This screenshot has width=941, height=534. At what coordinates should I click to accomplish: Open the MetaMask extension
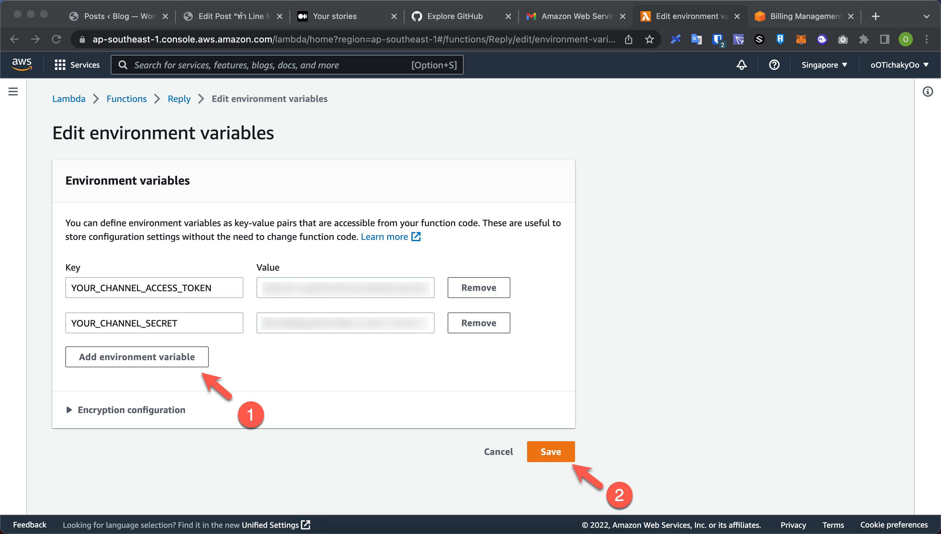coord(801,39)
